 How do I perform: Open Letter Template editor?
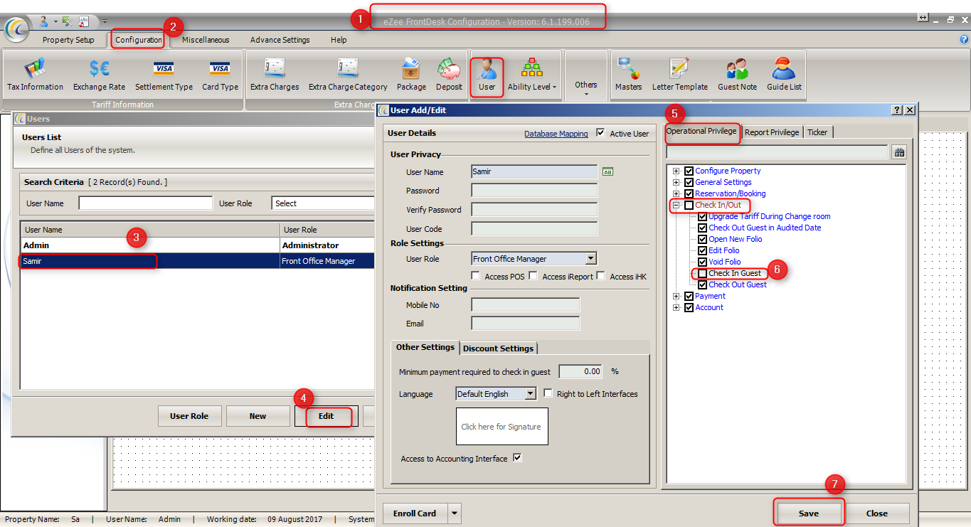point(680,75)
